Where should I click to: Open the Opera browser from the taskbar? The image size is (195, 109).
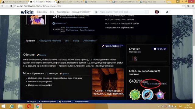point(29,106)
